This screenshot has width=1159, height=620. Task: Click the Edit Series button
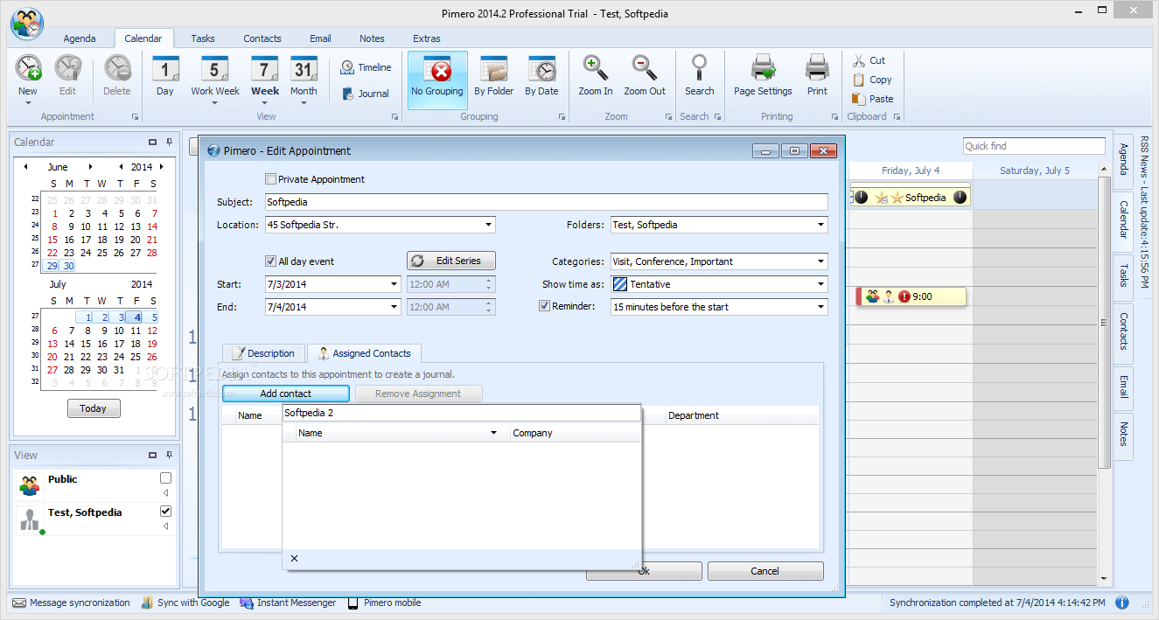[x=451, y=261]
